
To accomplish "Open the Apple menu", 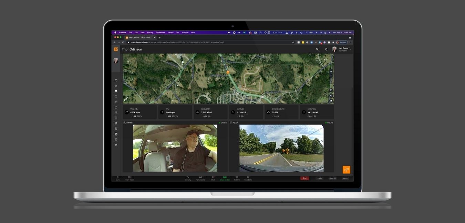I will click(x=115, y=33).
